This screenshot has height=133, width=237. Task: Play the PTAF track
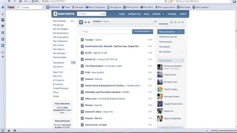82,72
